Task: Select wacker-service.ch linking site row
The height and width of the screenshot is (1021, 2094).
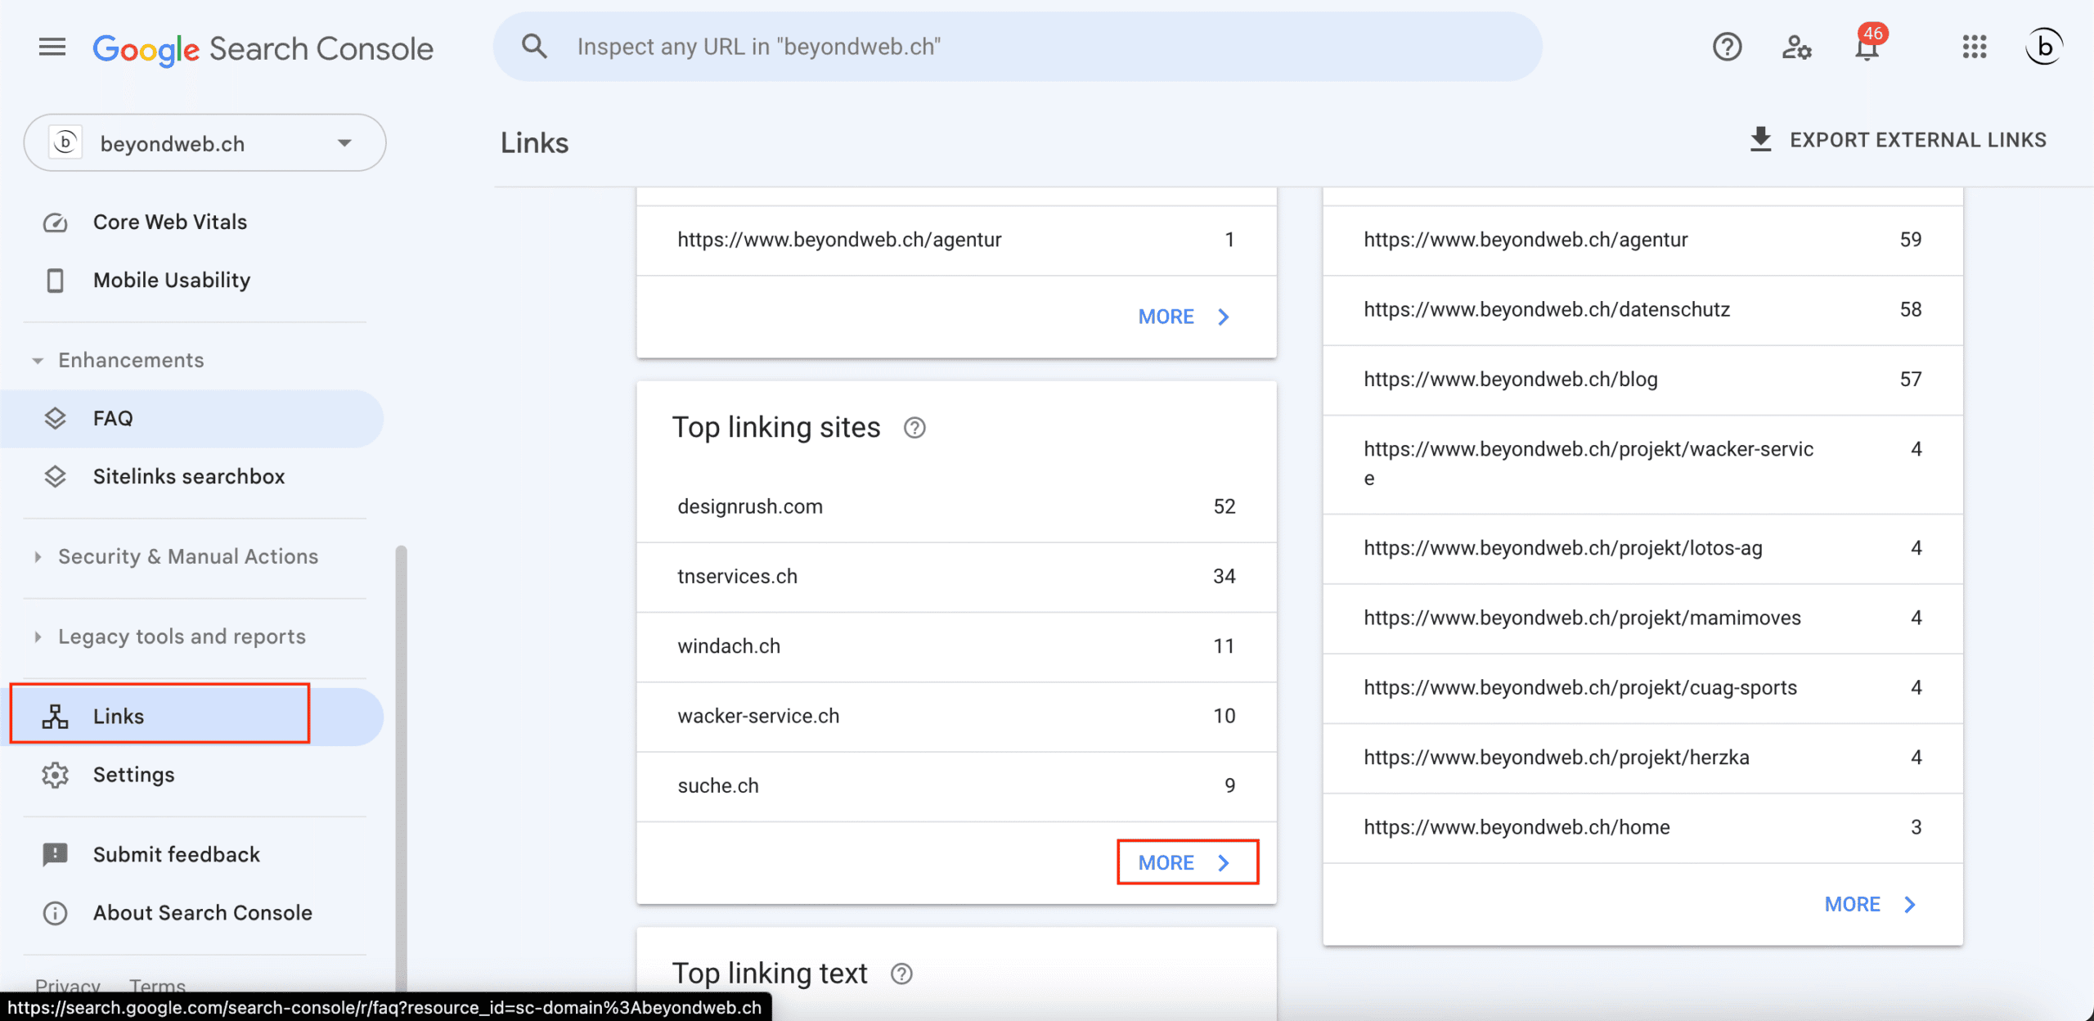Action: pos(956,717)
